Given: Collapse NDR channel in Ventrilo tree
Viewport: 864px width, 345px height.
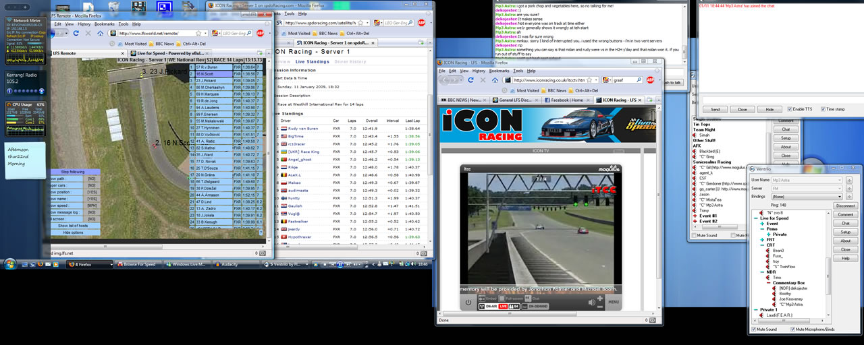Looking at the screenshot, I should (762, 272).
